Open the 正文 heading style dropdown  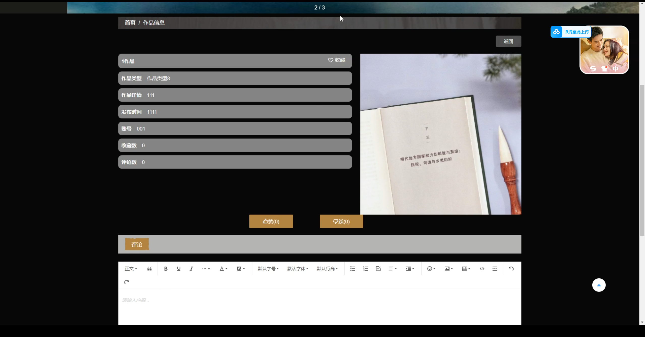click(131, 269)
